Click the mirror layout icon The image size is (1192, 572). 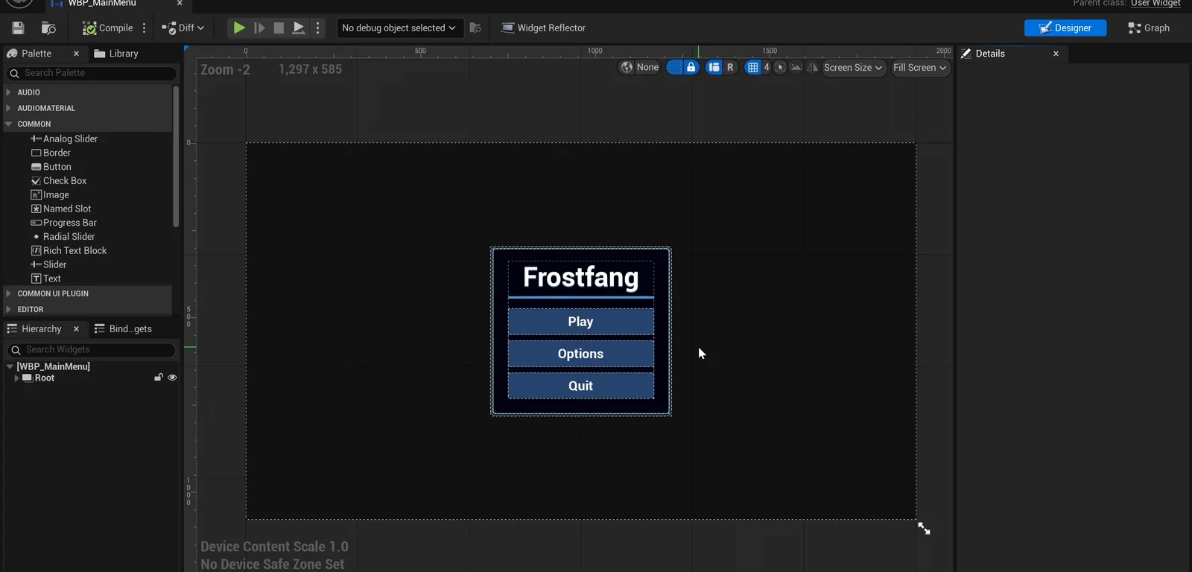click(x=812, y=67)
